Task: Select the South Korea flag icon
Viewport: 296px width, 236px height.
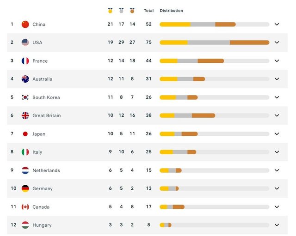Action: 25,97
